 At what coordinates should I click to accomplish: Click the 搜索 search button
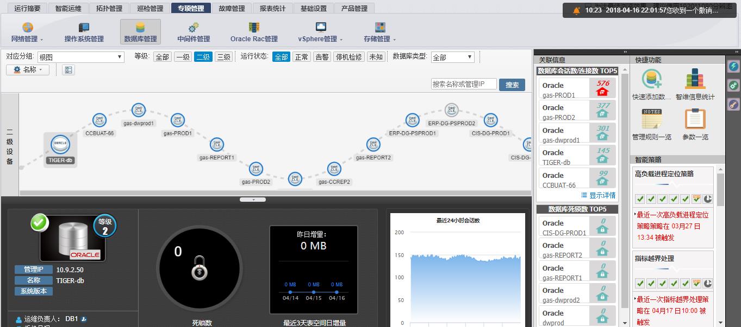(x=511, y=84)
